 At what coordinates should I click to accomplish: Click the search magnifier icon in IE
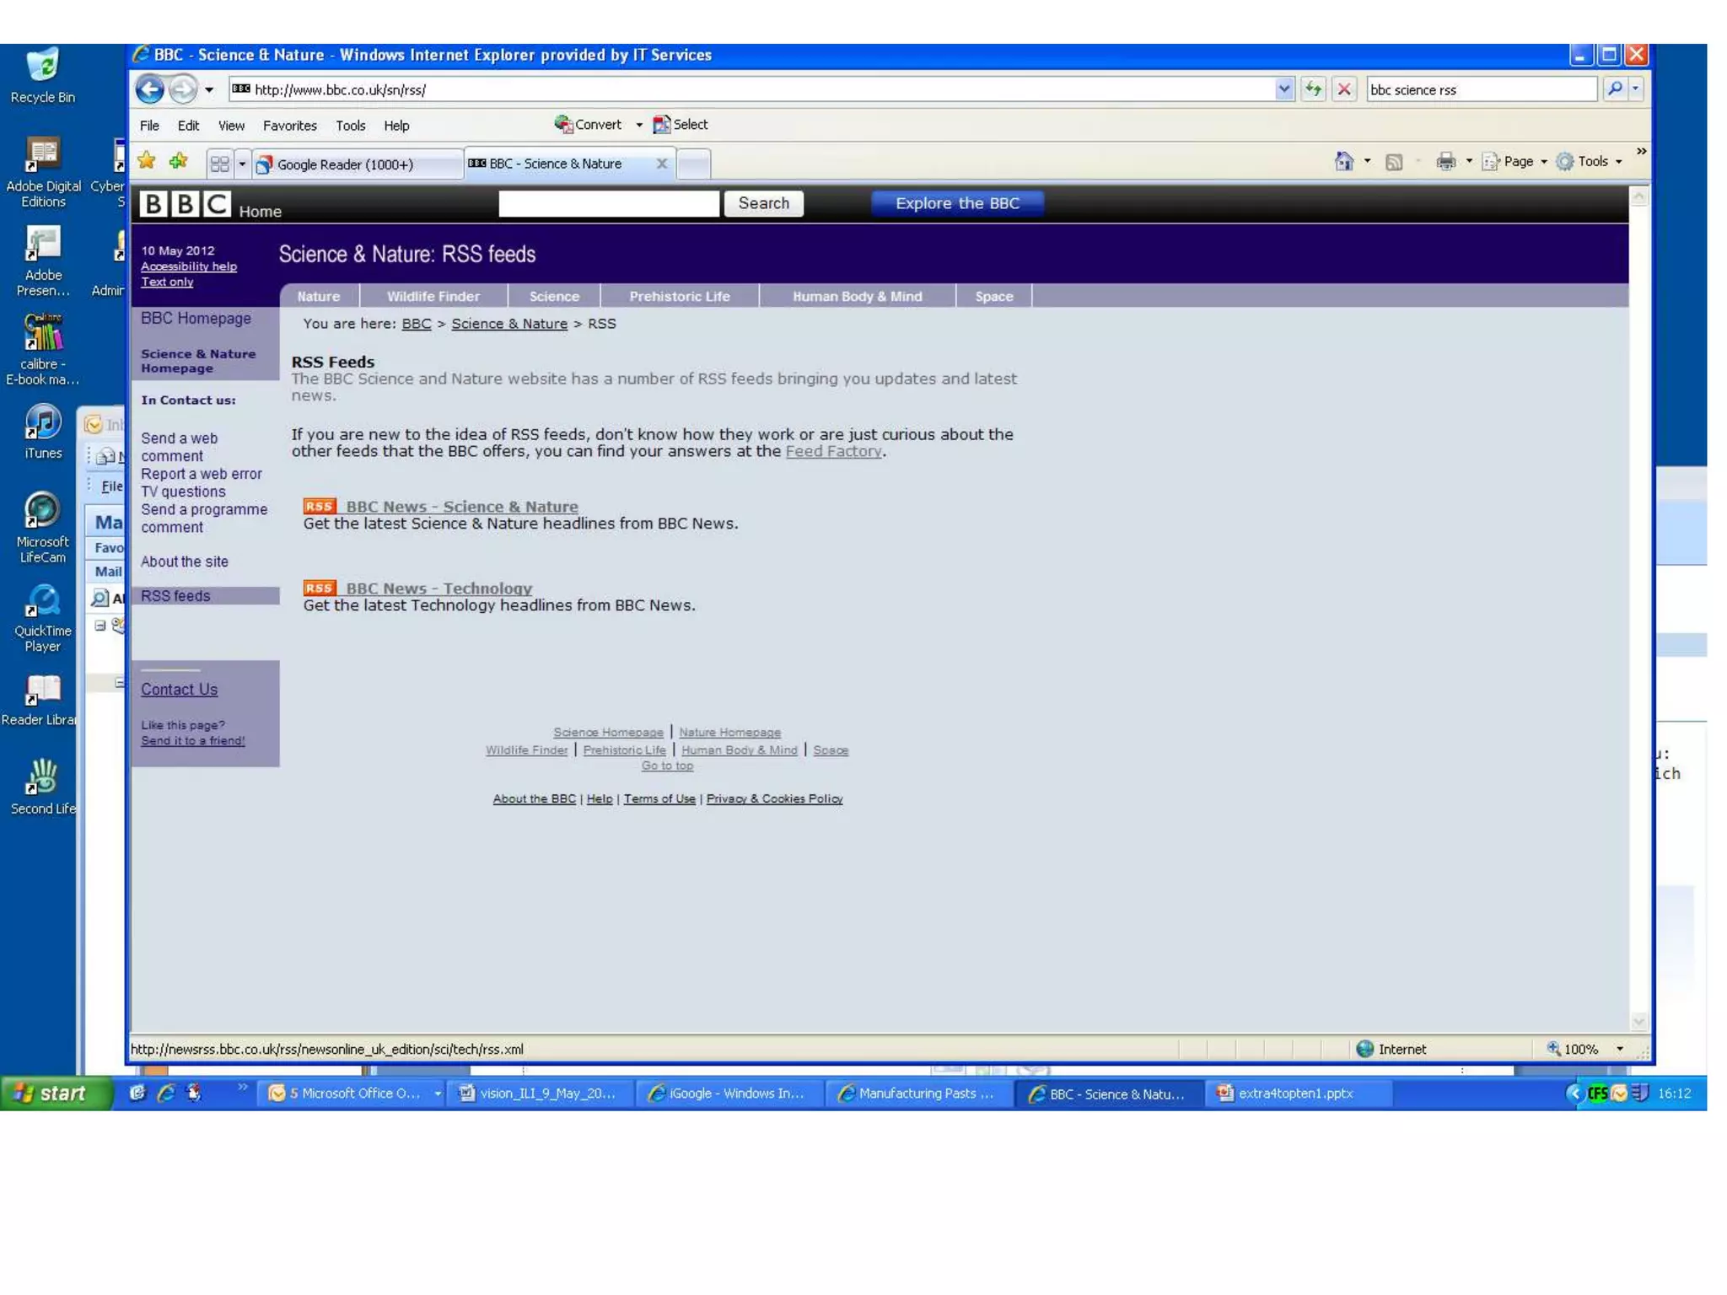click(x=1614, y=89)
